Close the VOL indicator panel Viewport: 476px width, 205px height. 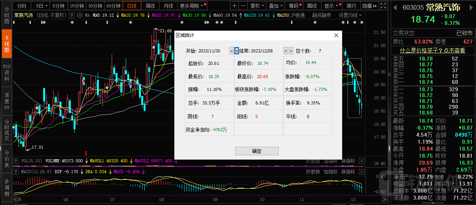pos(362,161)
